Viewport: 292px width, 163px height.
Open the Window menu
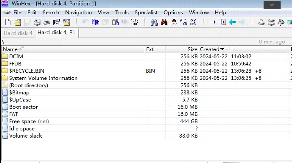(199, 12)
